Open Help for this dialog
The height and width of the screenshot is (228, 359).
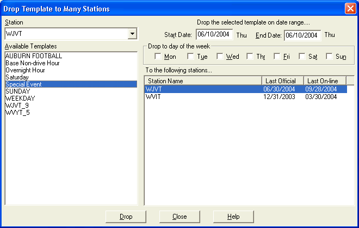(x=233, y=217)
